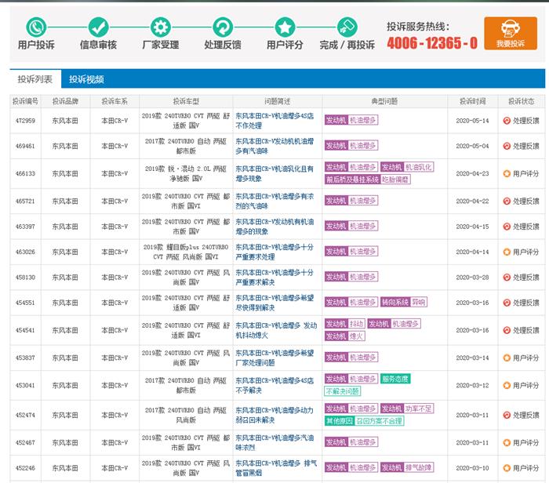Screen dimensions: 549x483
Task: Click the 信息审核 checkmark step icon
Action: [x=98, y=27]
